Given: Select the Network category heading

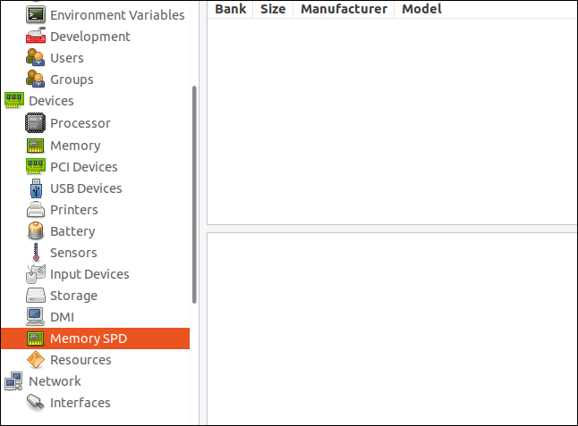Looking at the screenshot, I should coord(55,381).
